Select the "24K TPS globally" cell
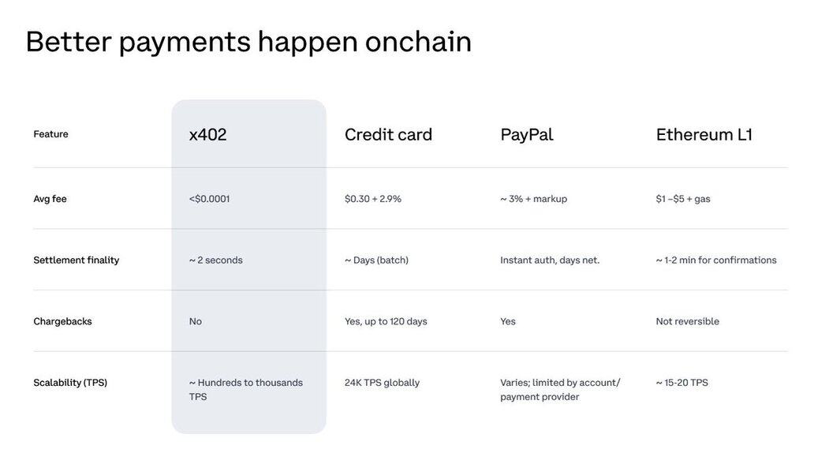This screenshot has height=453, width=814. click(382, 383)
